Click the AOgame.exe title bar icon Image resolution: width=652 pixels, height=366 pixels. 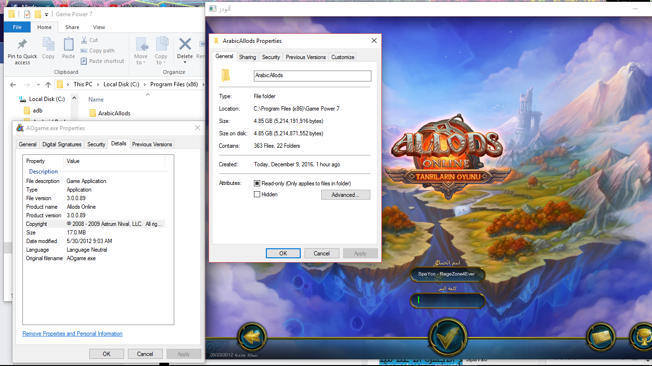[20, 128]
